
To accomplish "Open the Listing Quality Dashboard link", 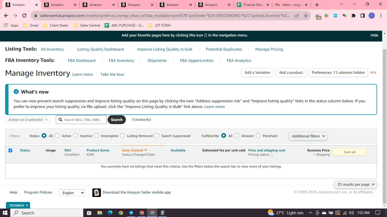I will [101, 49].
